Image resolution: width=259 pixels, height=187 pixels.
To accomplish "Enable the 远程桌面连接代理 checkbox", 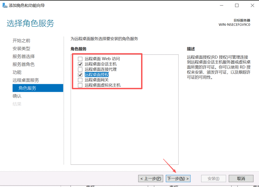I will [x=80, y=69].
